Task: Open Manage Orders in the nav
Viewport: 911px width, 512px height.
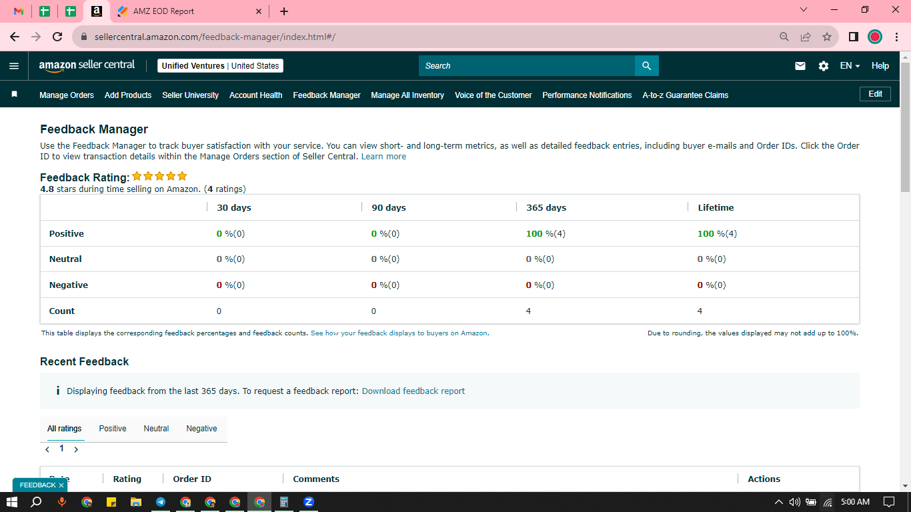Action: (67, 95)
